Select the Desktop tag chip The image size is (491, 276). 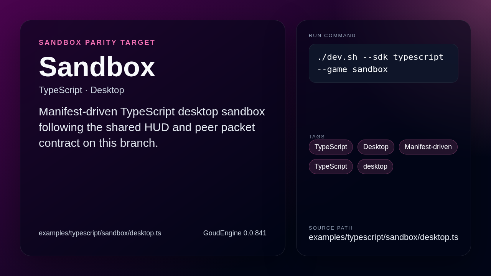click(376, 147)
